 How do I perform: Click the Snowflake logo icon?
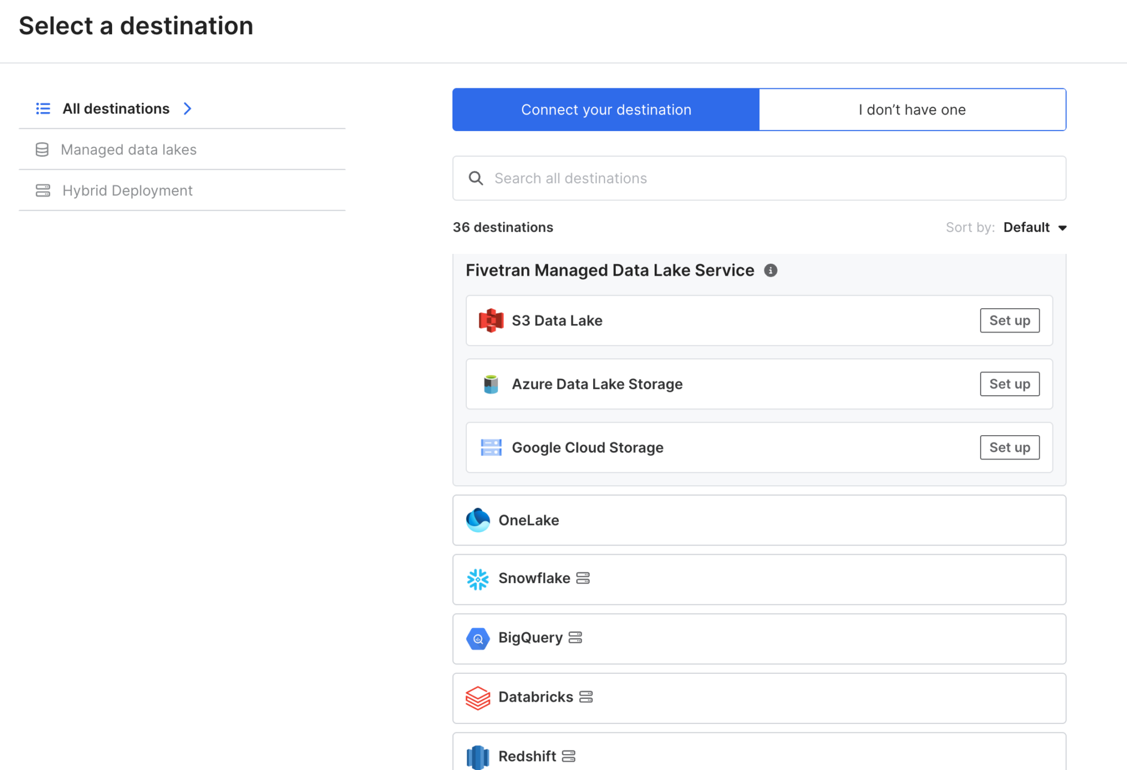(478, 579)
